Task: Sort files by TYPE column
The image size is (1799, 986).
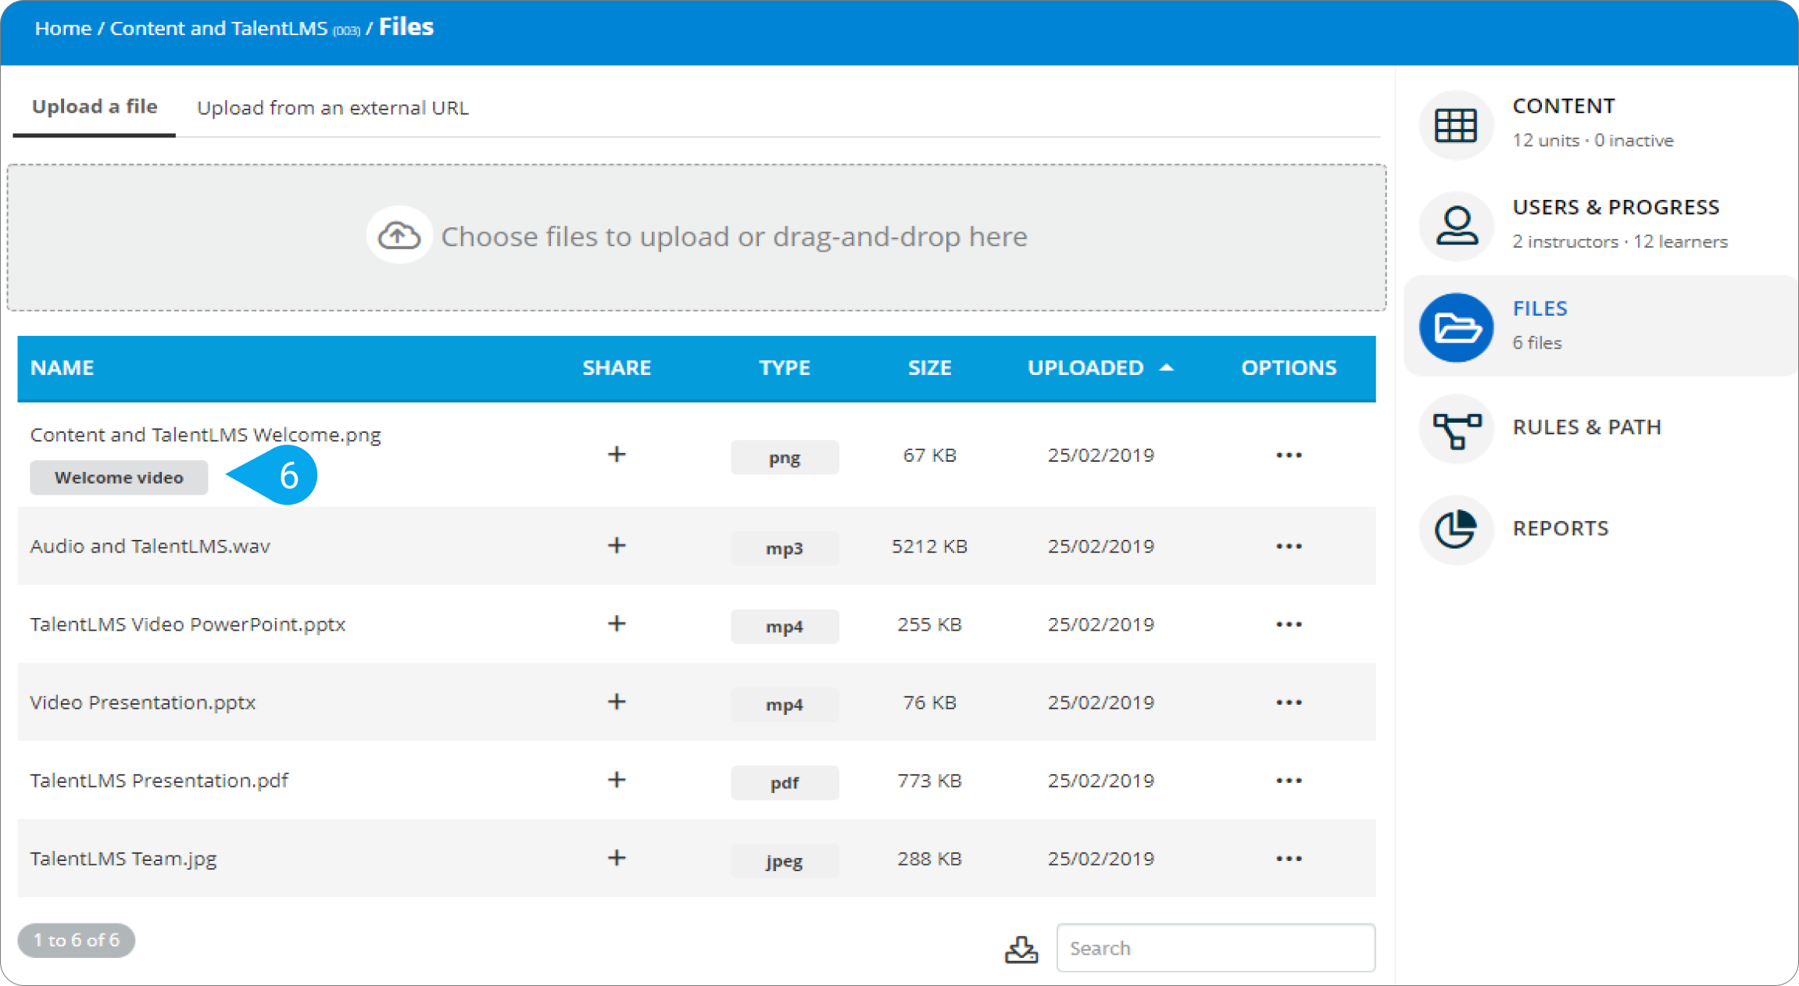Action: (784, 367)
